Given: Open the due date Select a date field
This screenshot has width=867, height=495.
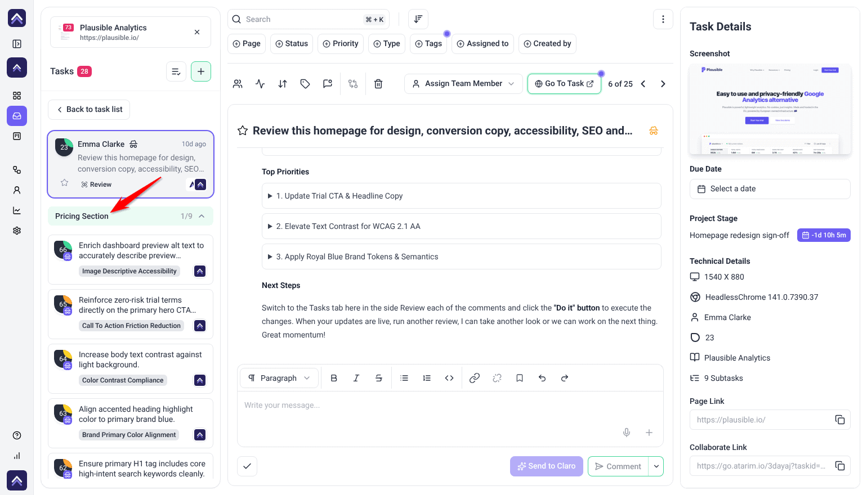Looking at the screenshot, I should click(770, 189).
